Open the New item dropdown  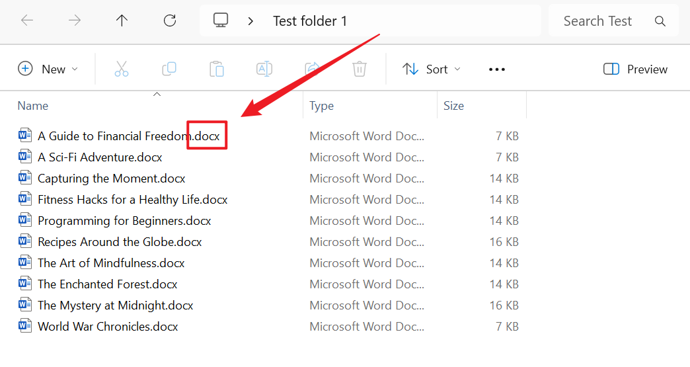pyautogui.click(x=48, y=69)
